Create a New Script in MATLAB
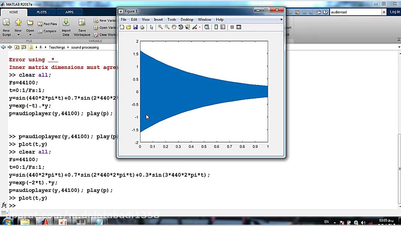Viewport: 401px width, 226px height. [x=6, y=27]
